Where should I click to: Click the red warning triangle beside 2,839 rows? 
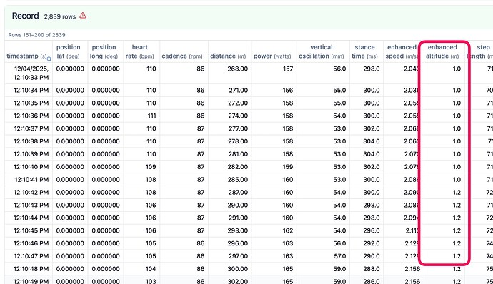83,16
